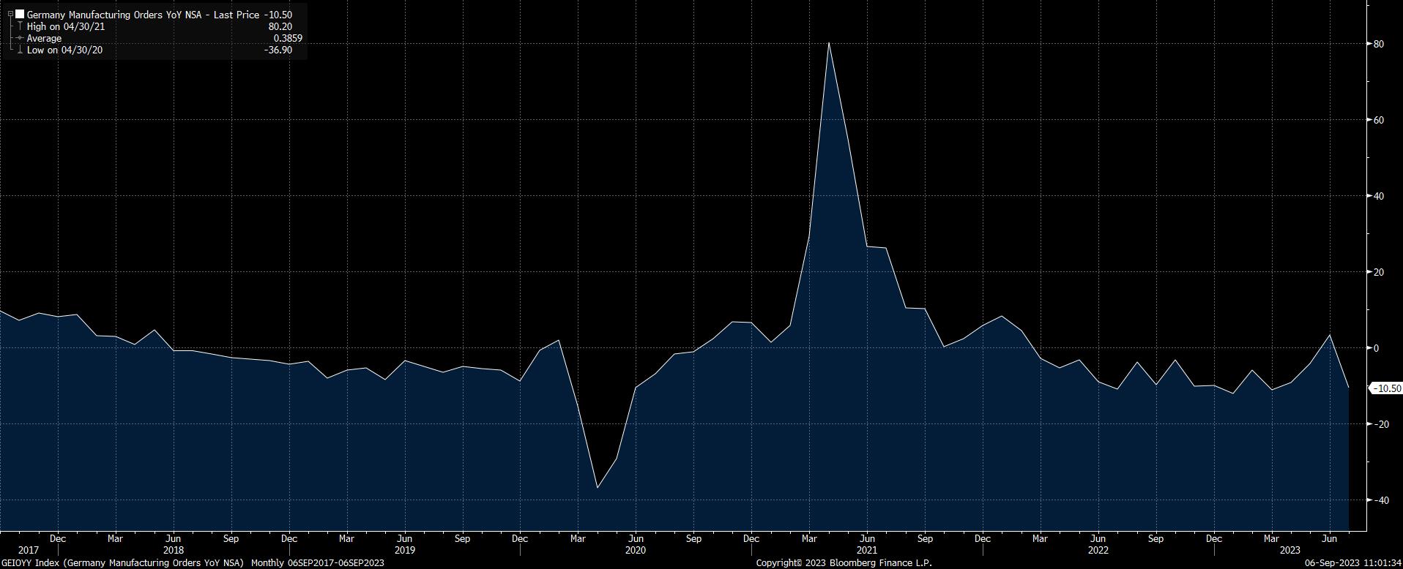Click the 20 y-axis label
The image size is (1403, 569).
[1379, 272]
